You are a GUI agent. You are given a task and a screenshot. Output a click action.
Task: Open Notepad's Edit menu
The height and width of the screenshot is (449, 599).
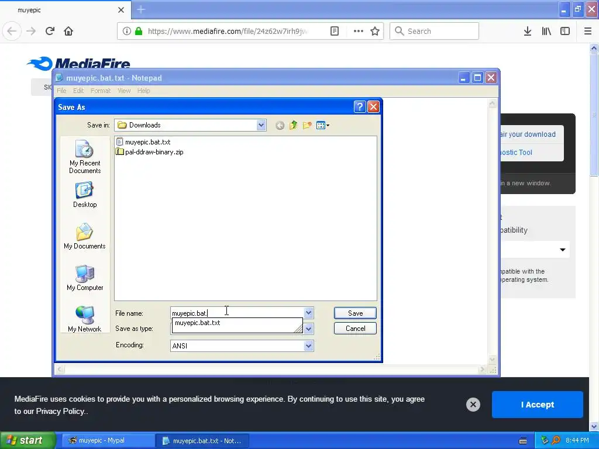point(78,91)
